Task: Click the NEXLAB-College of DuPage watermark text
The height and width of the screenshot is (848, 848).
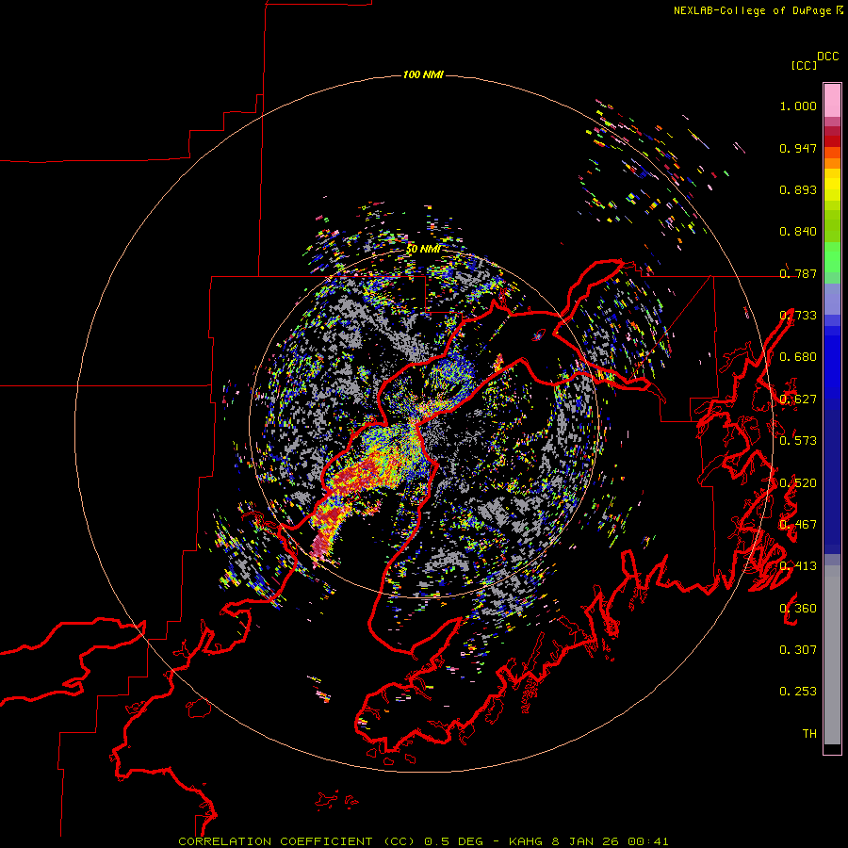Action: 752,10
